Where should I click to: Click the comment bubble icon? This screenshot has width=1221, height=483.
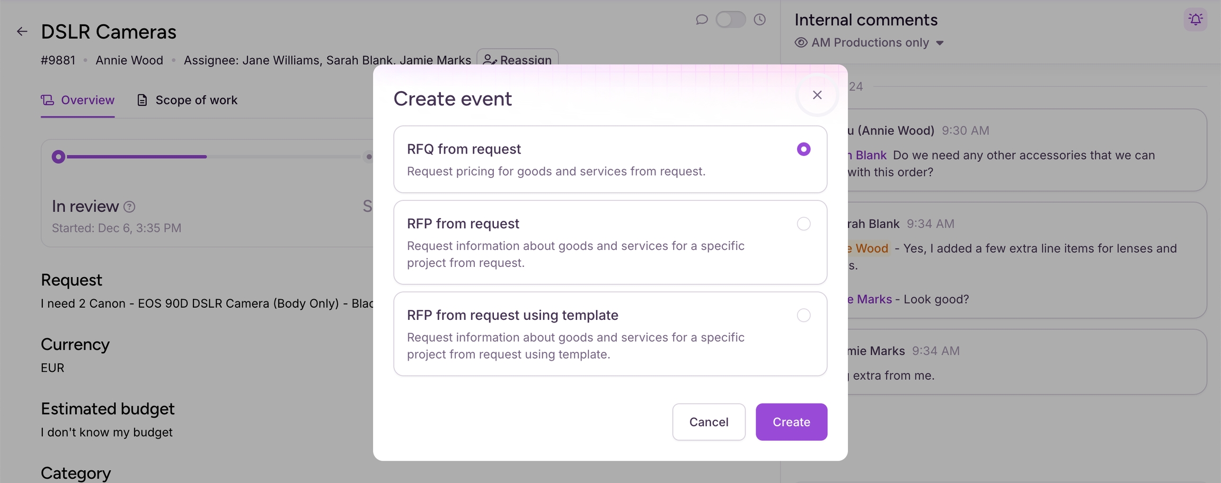(702, 20)
